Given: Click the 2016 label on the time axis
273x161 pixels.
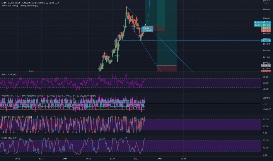Looking at the screenshot, I should 17,159.
